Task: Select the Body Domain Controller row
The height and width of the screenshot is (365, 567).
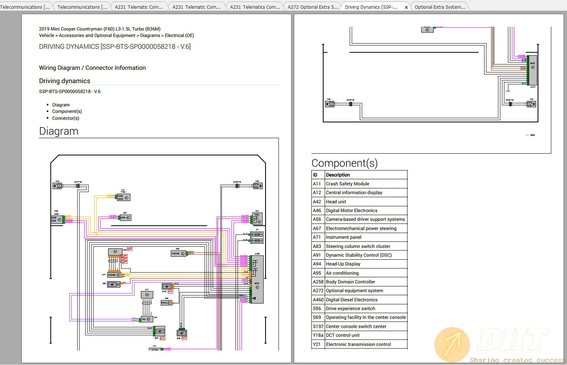Action: point(359,282)
